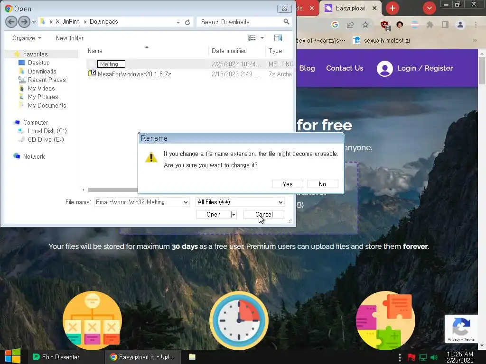Click the Open button
The image size is (486, 364).
click(213, 215)
